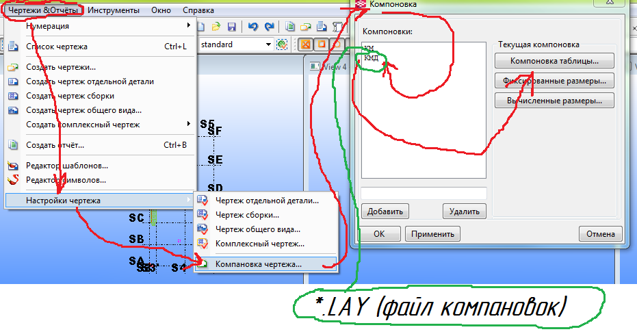The width and height of the screenshot is (637, 334).
Task: Select Создать чертеж отдельной детали
Action: pyautogui.click(x=101, y=81)
